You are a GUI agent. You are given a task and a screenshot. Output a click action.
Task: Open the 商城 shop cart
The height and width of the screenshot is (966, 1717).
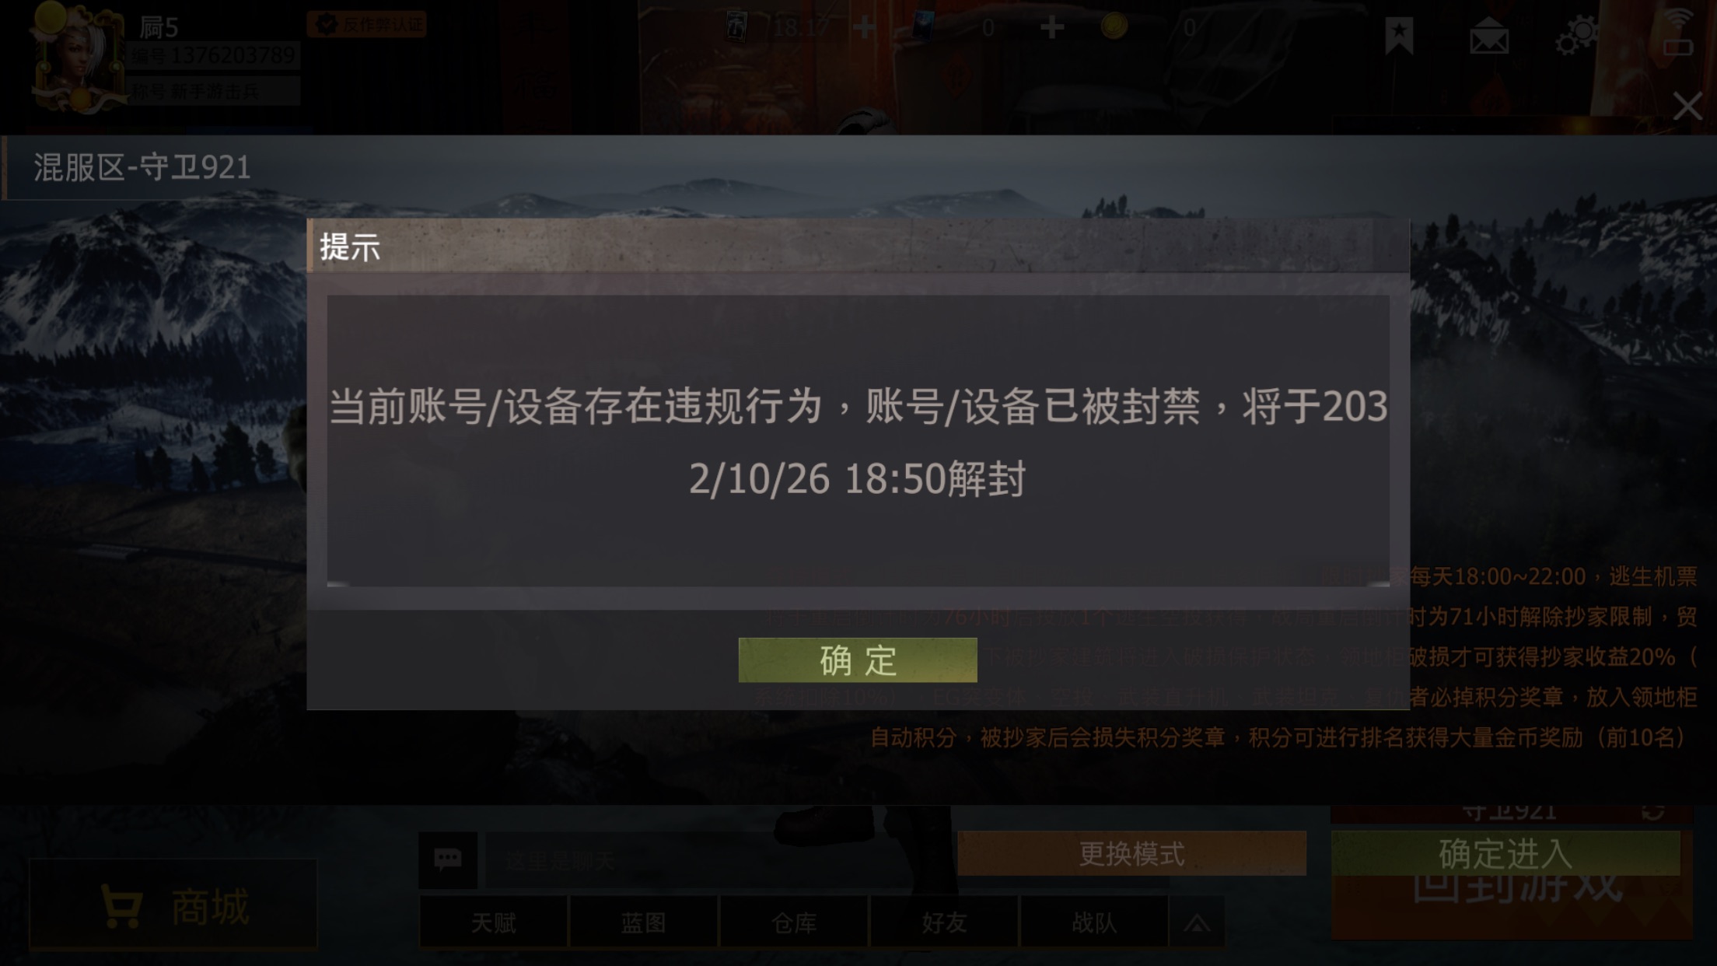click(173, 905)
